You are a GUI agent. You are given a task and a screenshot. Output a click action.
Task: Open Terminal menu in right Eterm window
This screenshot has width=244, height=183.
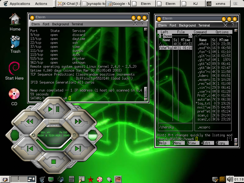point(204,25)
